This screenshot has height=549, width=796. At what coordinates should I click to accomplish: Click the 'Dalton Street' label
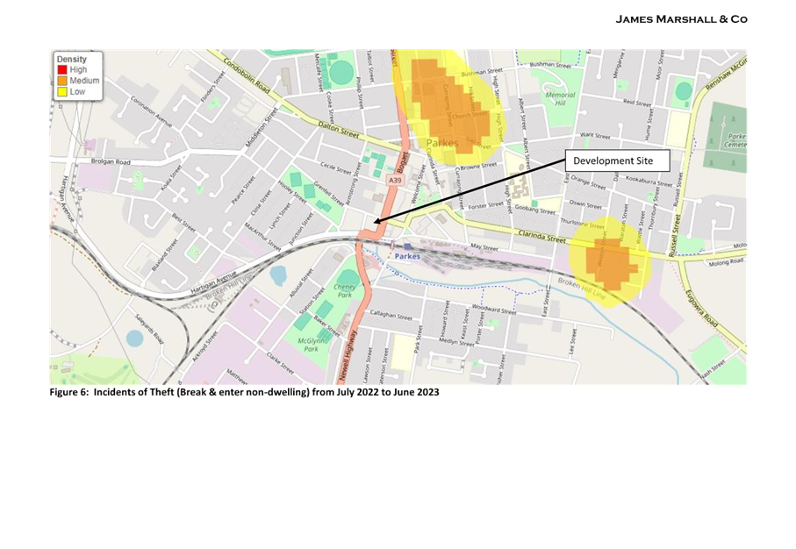339,130
